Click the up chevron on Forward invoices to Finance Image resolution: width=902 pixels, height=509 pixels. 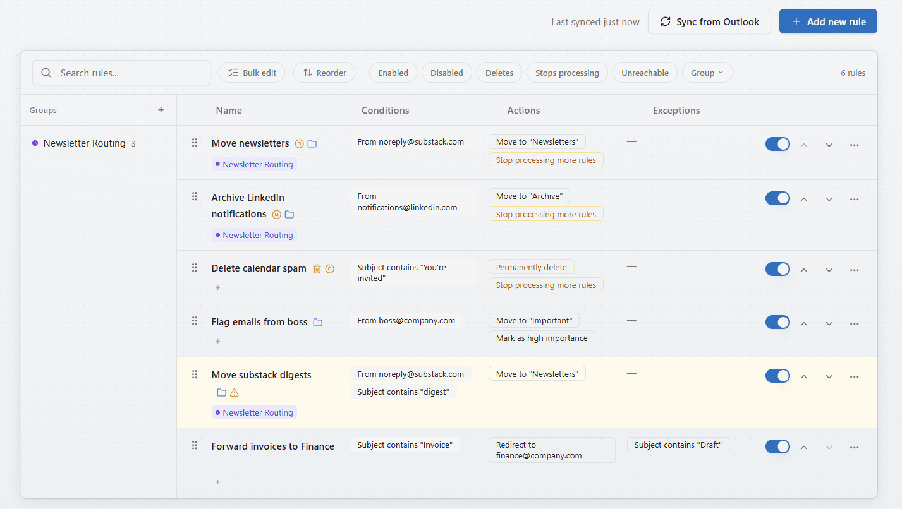[803, 446]
